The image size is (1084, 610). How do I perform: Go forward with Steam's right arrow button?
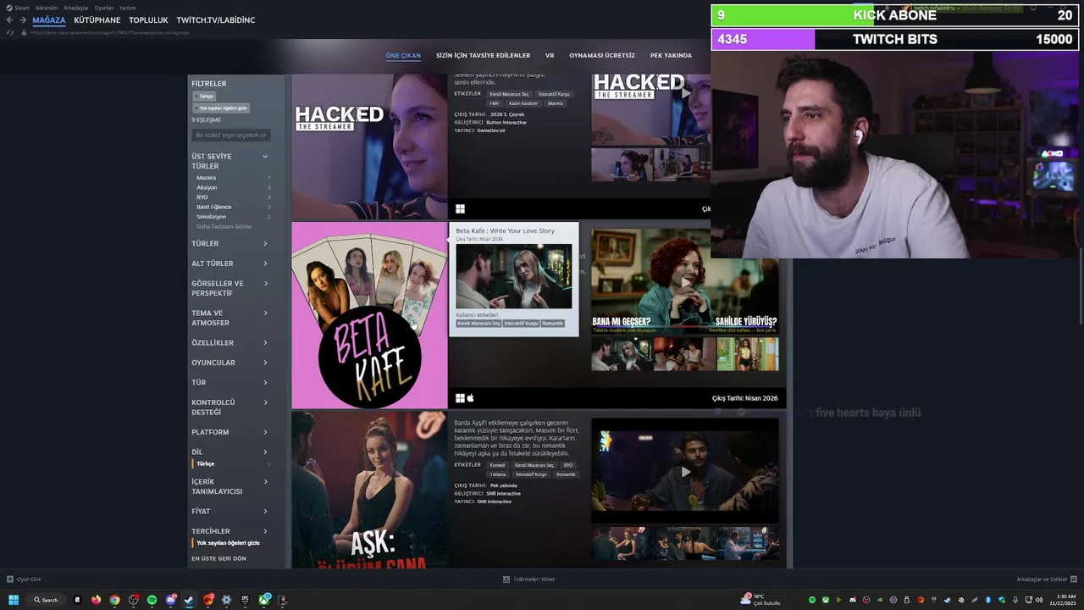click(x=23, y=19)
